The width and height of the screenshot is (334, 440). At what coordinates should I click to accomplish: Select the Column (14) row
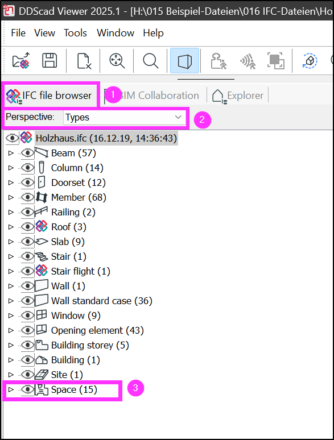point(77,168)
